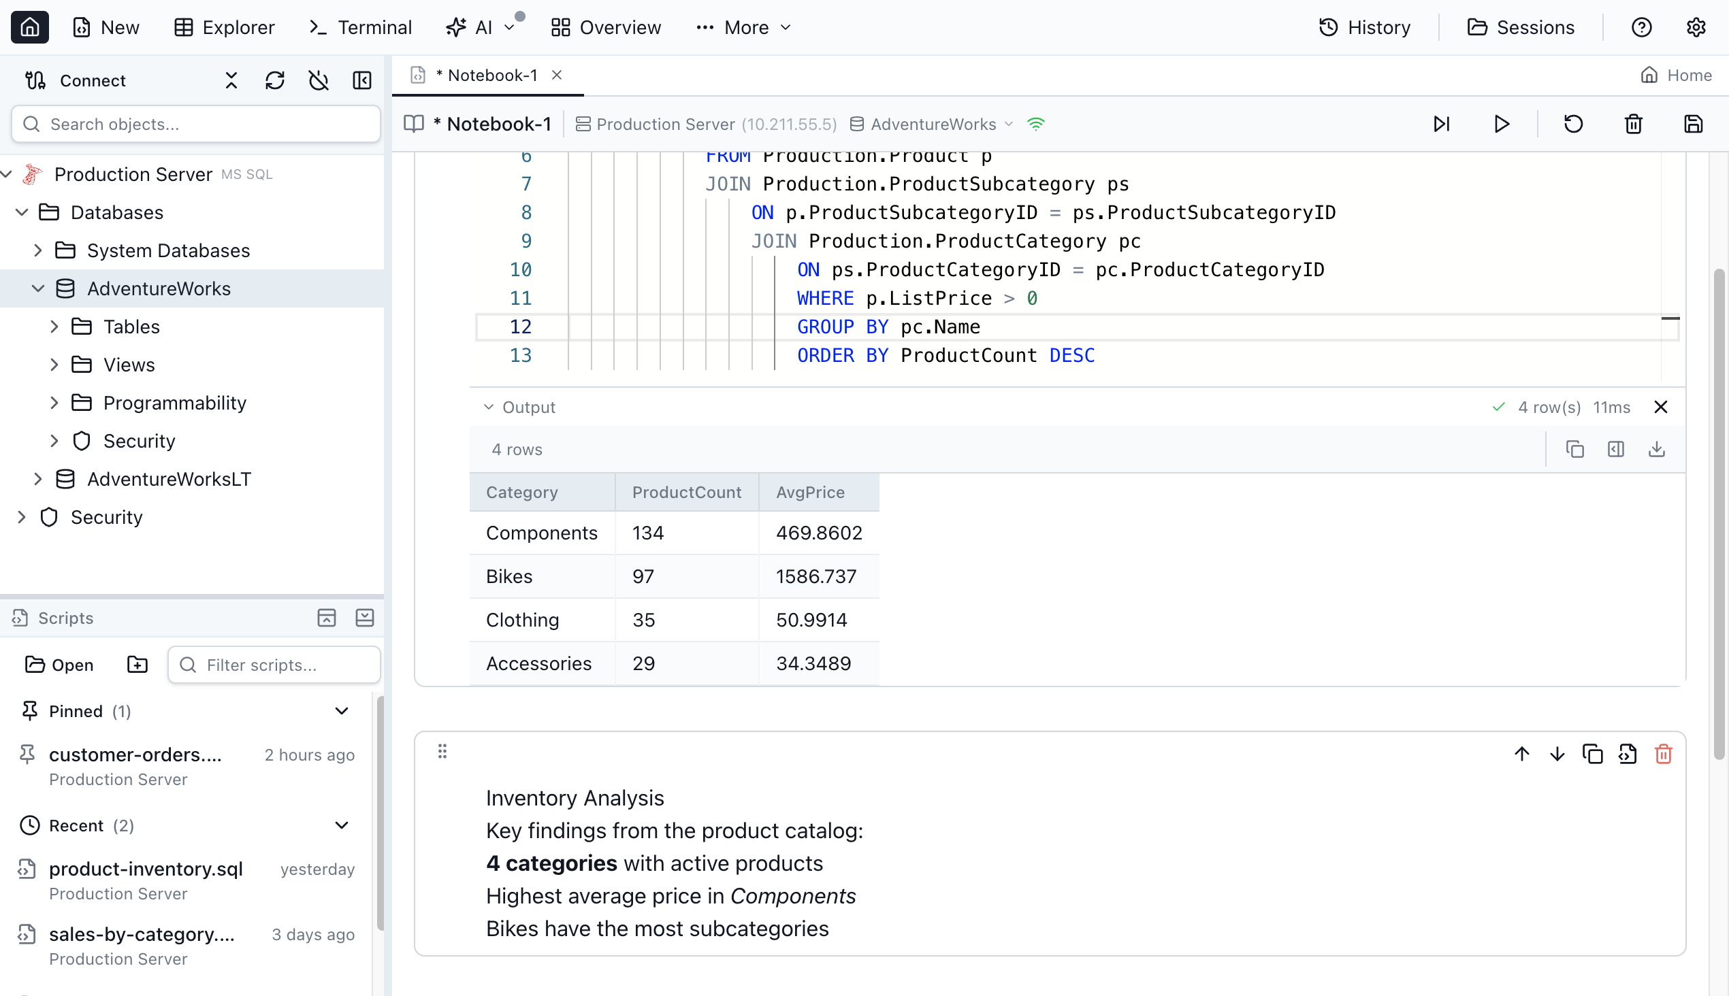The height and width of the screenshot is (996, 1729).
Task: Switch to the Overview tab
Action: (x=605, y=27)
